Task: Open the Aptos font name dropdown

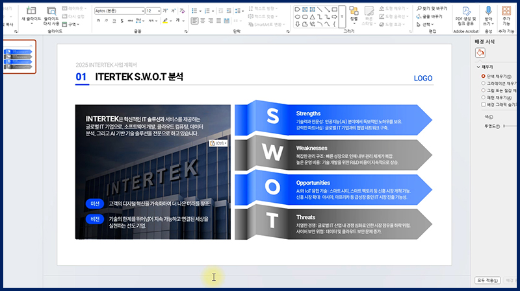Action: click(143, 11)
